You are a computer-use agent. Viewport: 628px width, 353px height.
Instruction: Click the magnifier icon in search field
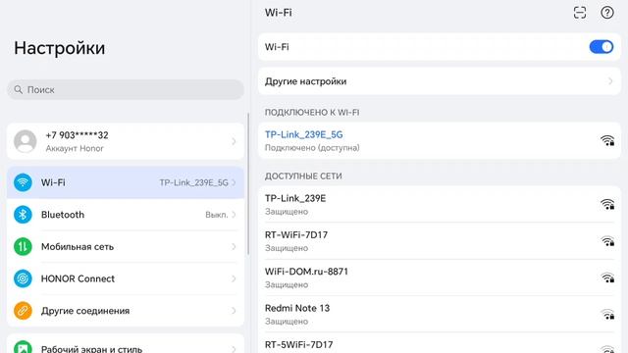(x=18, y=89)
